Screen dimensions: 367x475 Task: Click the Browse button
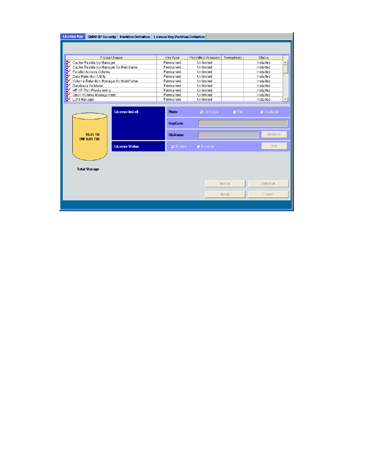click(274, 135)
